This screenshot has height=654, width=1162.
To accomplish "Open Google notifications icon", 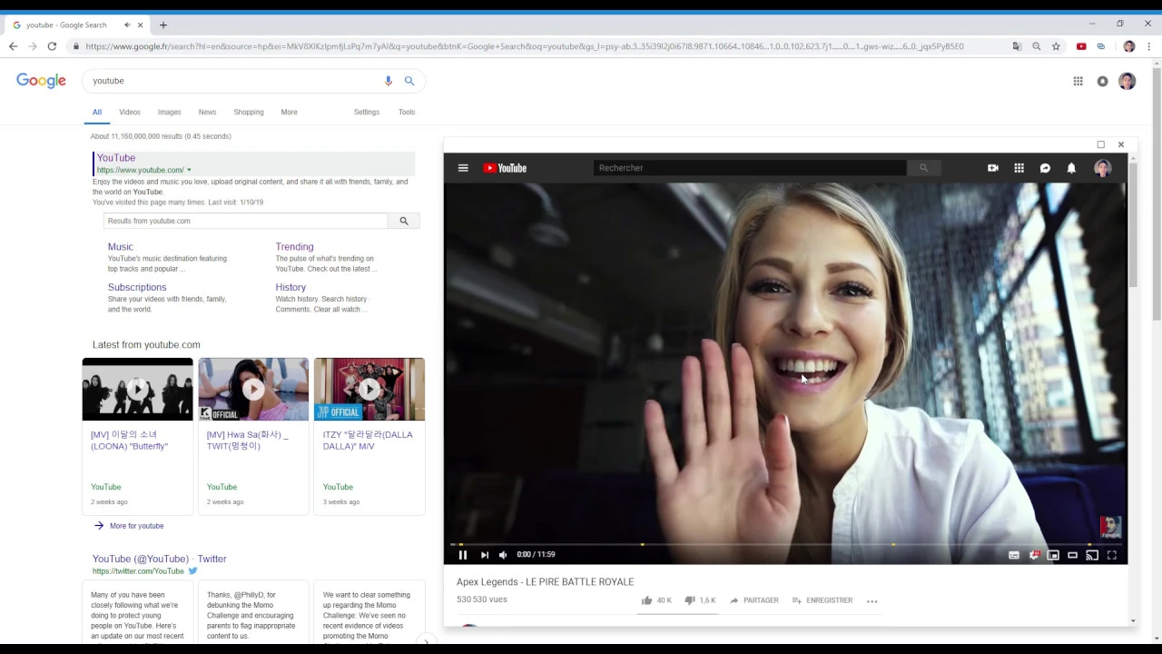I will (1102, 81).
